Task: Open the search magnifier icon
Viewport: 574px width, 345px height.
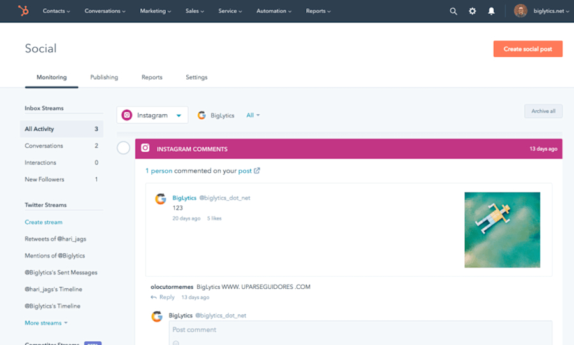Action: click(x=453, y=11)
